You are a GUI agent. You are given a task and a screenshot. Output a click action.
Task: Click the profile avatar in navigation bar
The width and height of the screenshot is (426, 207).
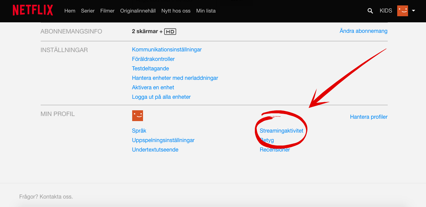(403, 11)
